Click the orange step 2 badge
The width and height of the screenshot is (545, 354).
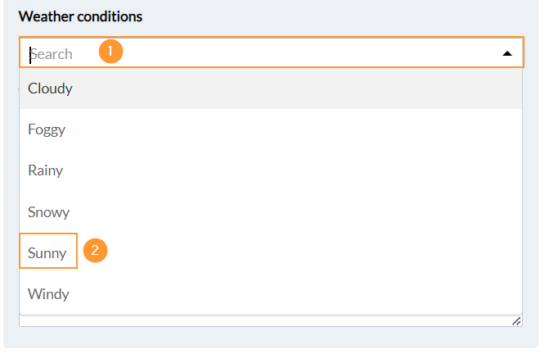coord(95,251)
